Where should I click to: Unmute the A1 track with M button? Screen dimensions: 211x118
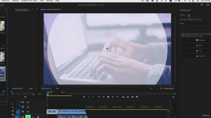click(x=28, y=117)
